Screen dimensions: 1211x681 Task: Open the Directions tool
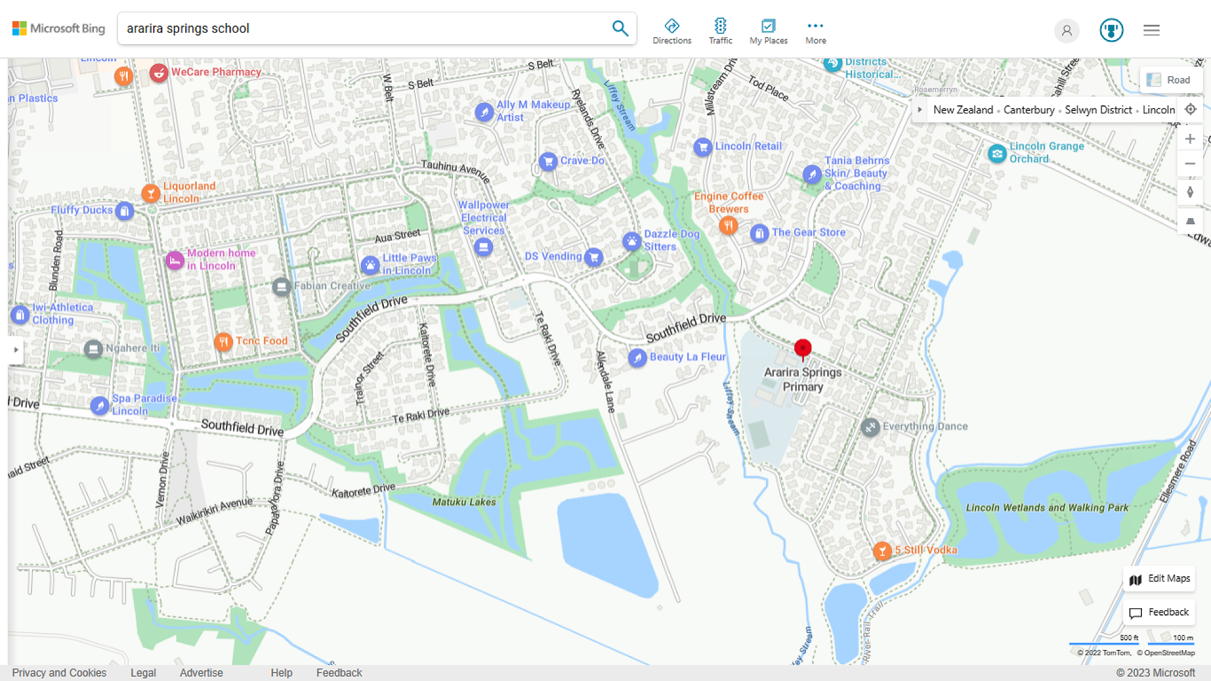point(671,31)
